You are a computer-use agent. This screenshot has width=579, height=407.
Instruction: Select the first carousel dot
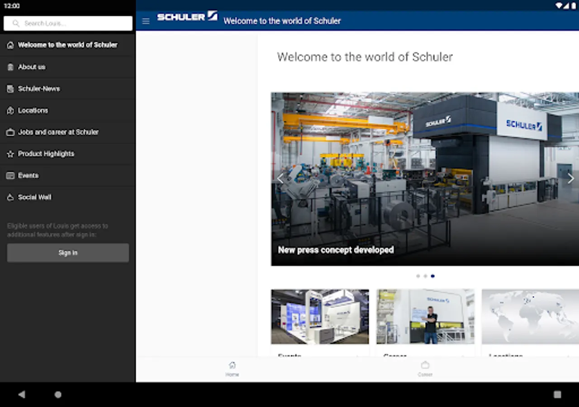pyautogui.click(x=418, y=276)
